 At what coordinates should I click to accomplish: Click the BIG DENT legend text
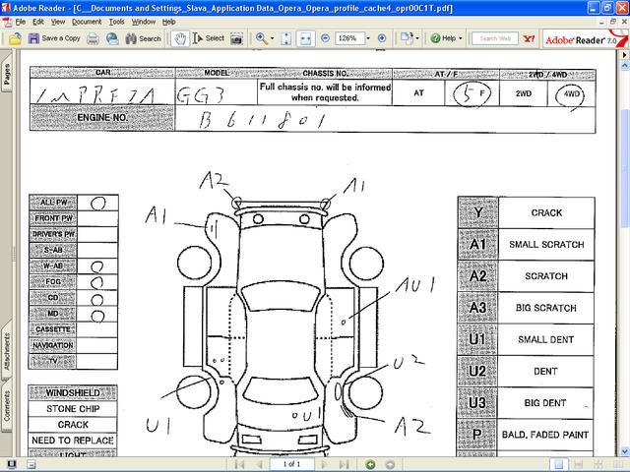click(545, 403)
